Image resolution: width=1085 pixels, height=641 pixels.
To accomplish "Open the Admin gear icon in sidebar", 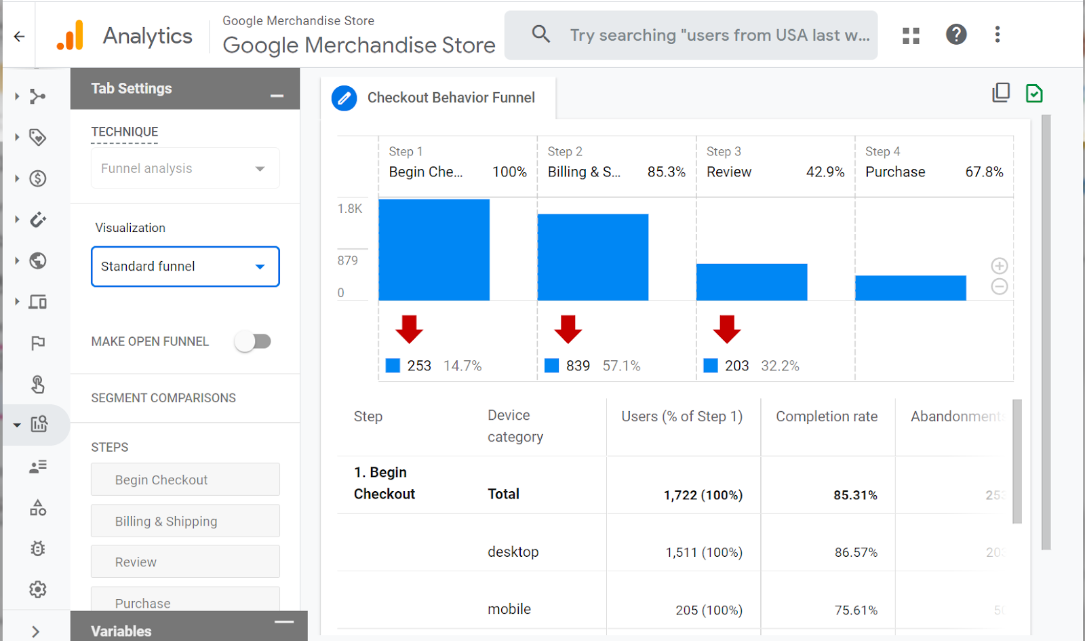I will [38, 589].
